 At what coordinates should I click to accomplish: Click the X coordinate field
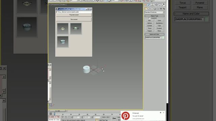coord(77,117)
